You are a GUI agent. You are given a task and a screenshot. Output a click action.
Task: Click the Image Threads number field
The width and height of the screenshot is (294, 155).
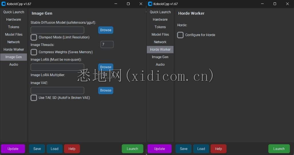point(107,45)
